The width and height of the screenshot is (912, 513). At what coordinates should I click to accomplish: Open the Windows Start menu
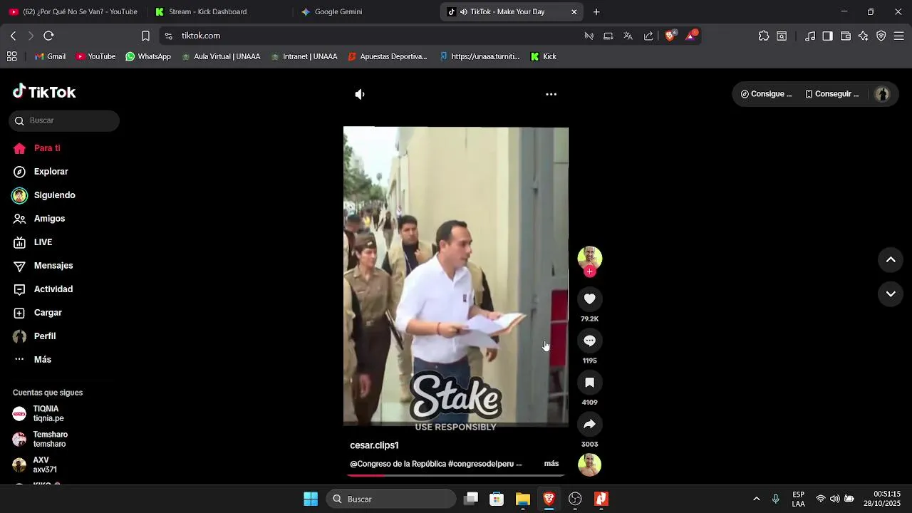click(x=311, y=499)
